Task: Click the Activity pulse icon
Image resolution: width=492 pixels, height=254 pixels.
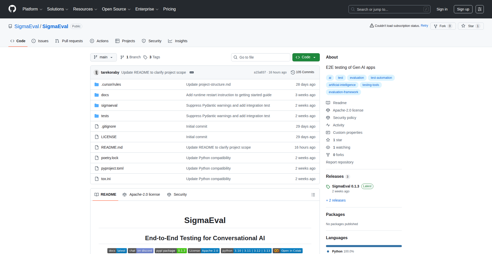Action: click(328, 125)
